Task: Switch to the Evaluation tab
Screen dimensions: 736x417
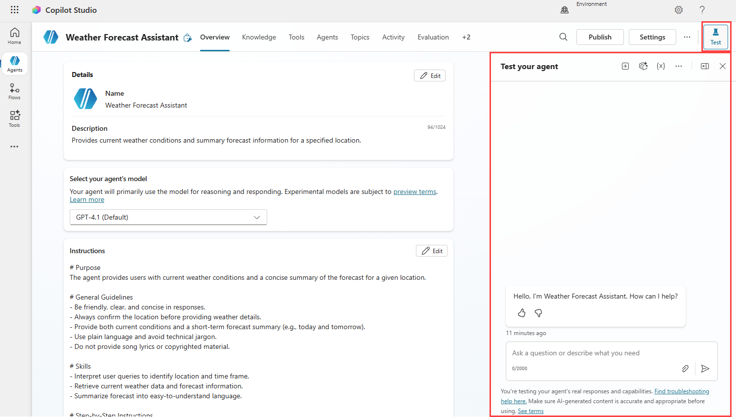Action: (433, 37)
